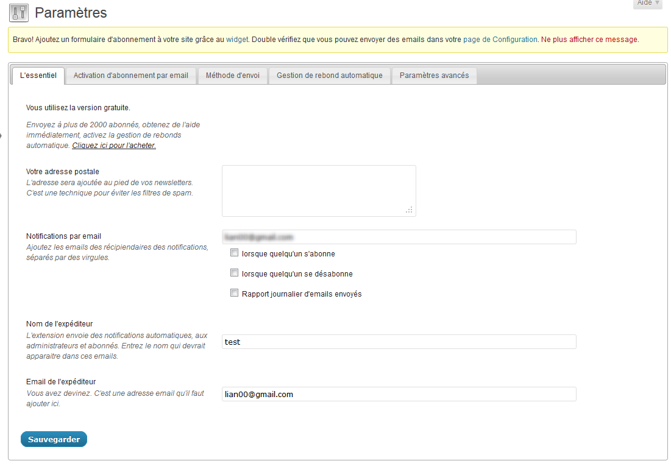Select the Méthode d'envoi tab
The width and height of the screenshot is (671, 472).
232,76
